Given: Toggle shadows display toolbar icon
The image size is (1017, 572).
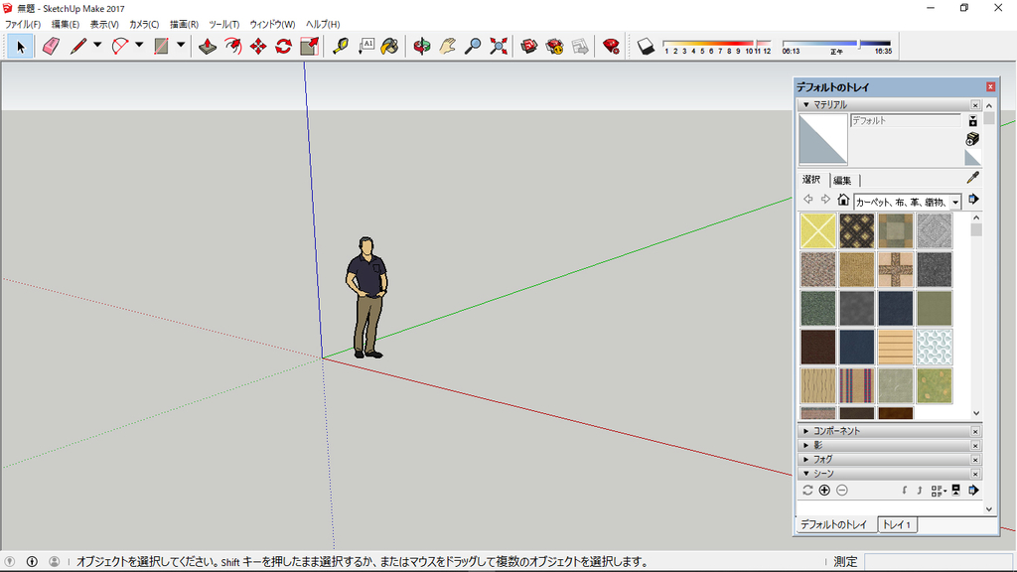Looking at the screenshot, I should (646, 47).
